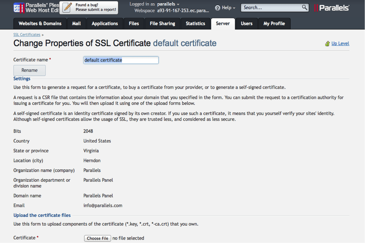Open the Websites & Domains tab
This screenshot has width=365, height=243.
(x=40, y=24)
